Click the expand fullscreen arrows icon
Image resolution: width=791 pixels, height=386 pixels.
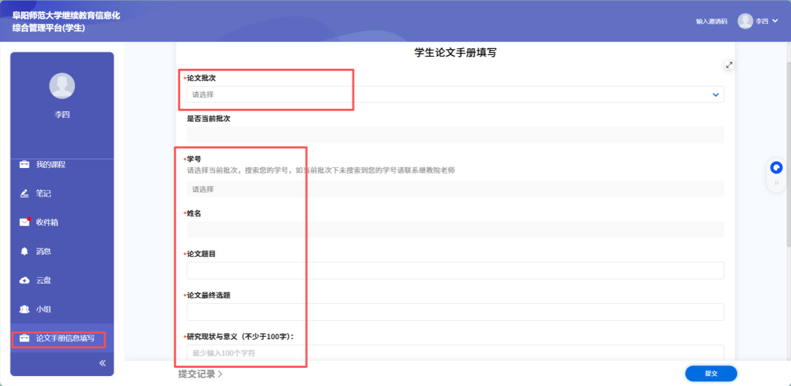(x=729, y=65)
